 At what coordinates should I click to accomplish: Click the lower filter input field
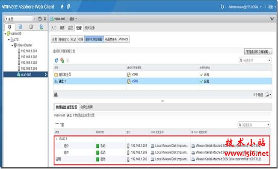254,125
